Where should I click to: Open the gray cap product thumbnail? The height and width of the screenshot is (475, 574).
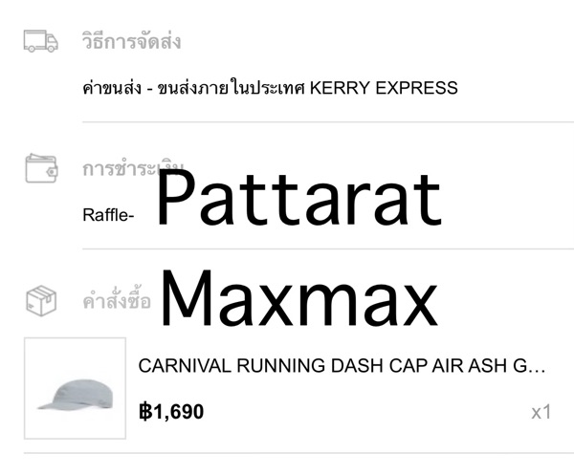(75, 388)
